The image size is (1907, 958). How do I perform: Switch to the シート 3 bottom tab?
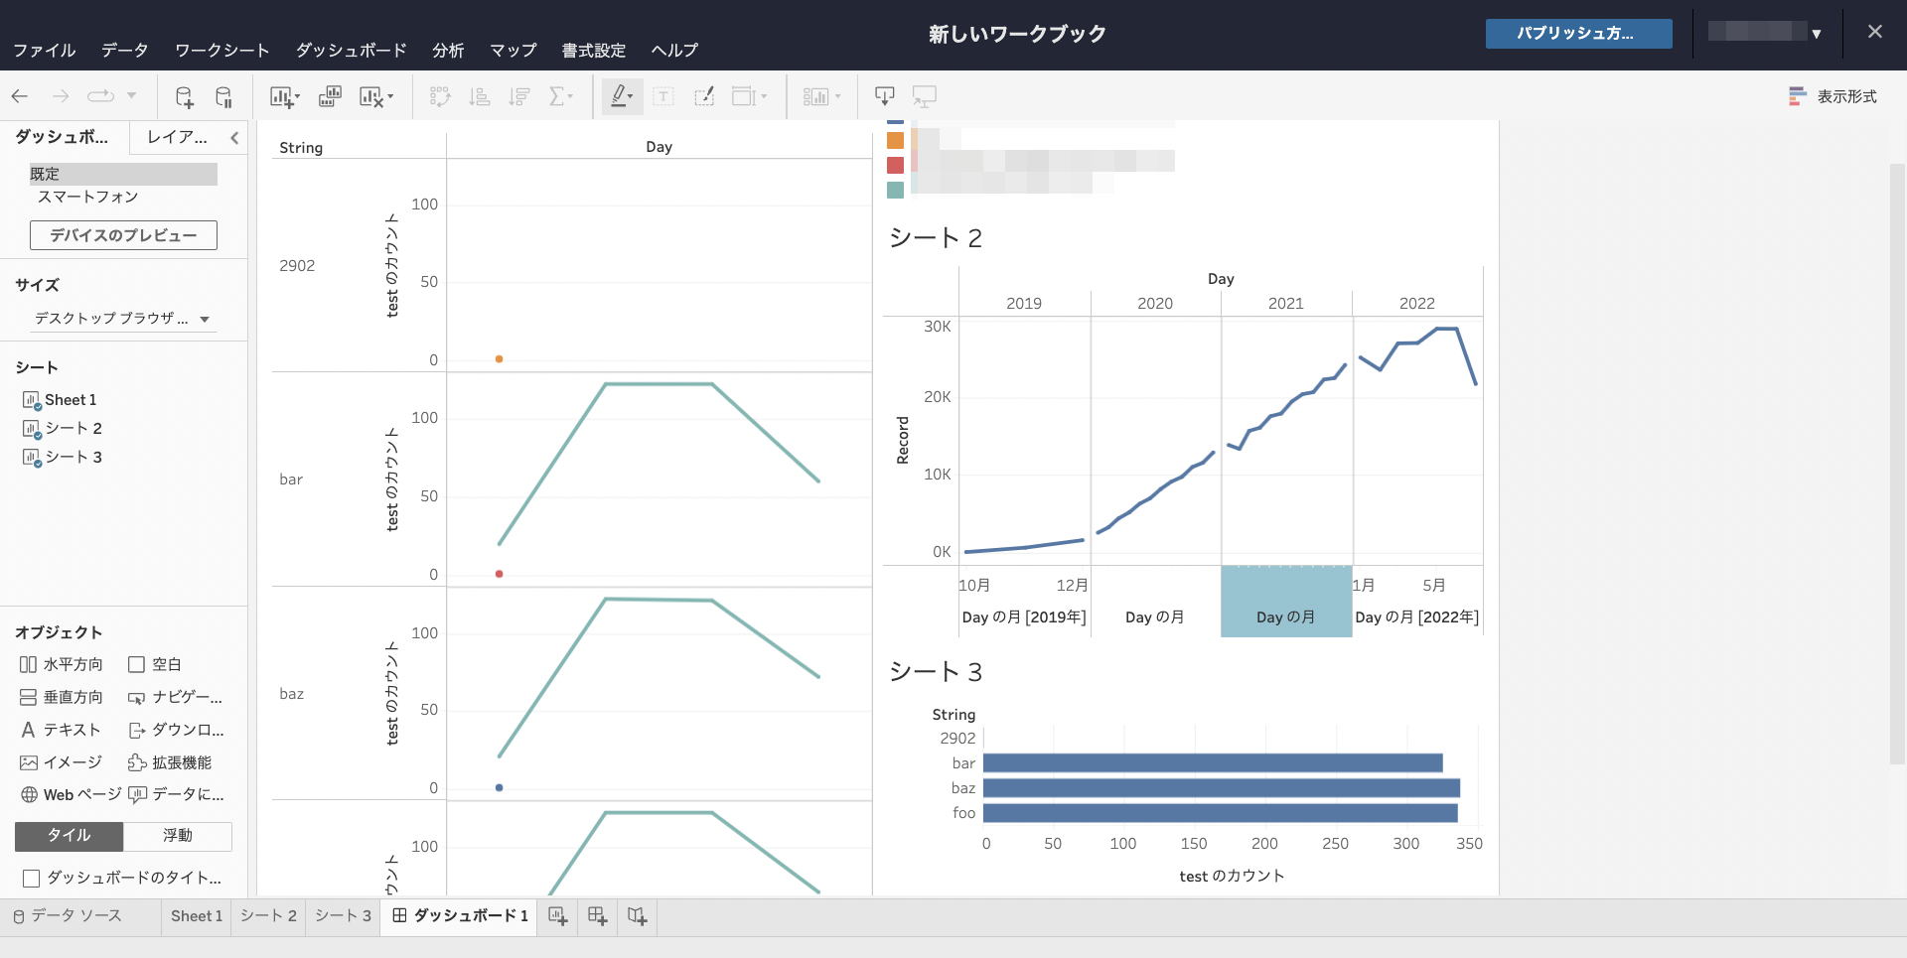pyautogui.click(x=343, y=916)
